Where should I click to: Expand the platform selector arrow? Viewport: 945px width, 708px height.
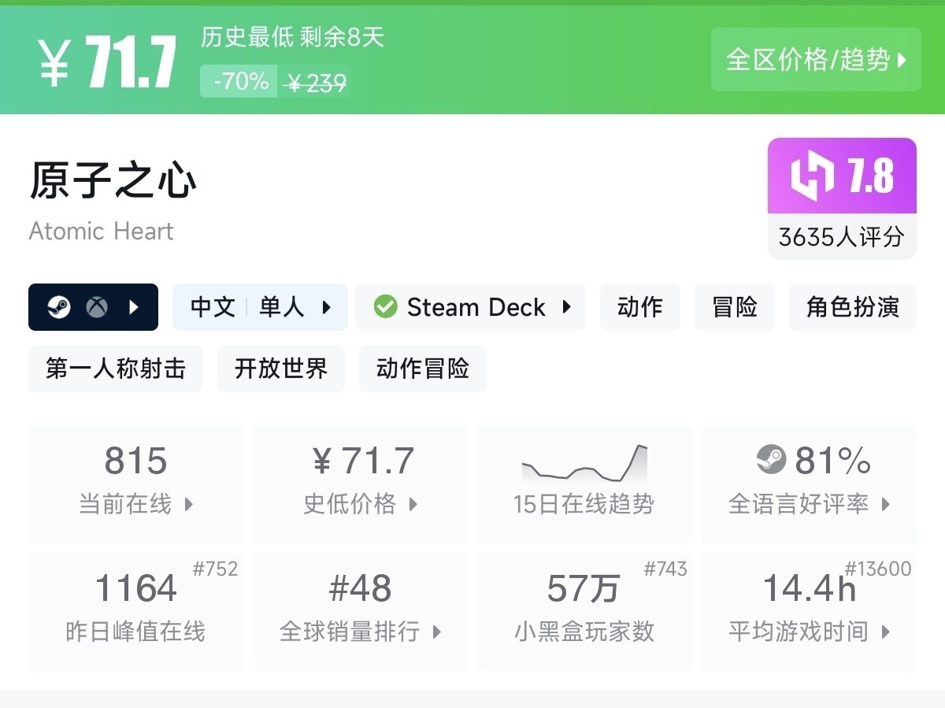134,307
